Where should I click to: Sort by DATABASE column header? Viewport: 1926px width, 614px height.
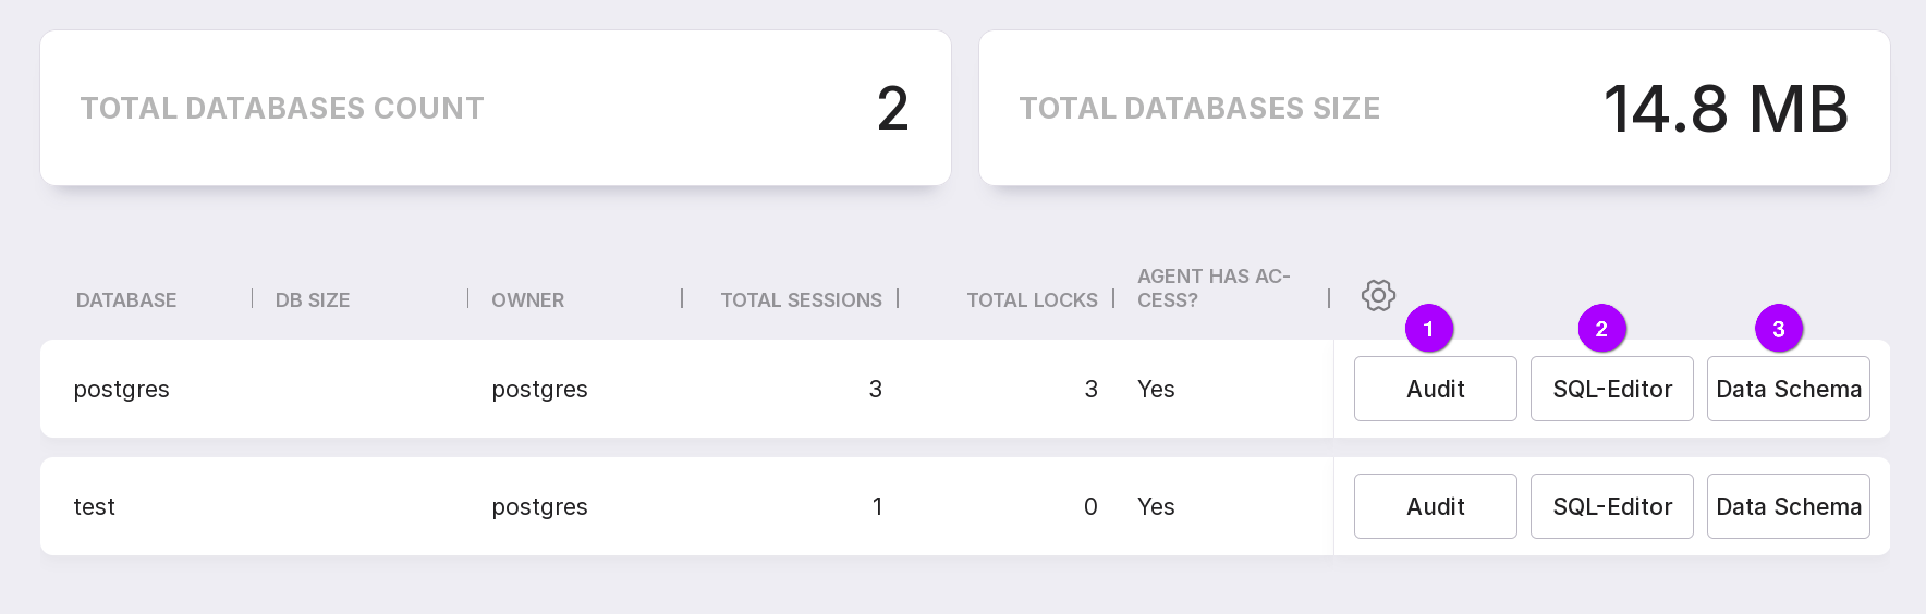point(126,300)
